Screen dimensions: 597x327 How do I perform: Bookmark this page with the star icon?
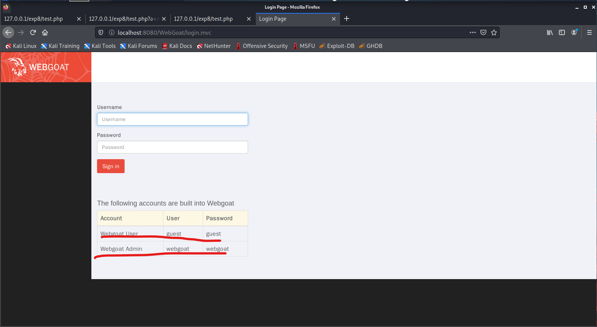click(x=494, y=32)
